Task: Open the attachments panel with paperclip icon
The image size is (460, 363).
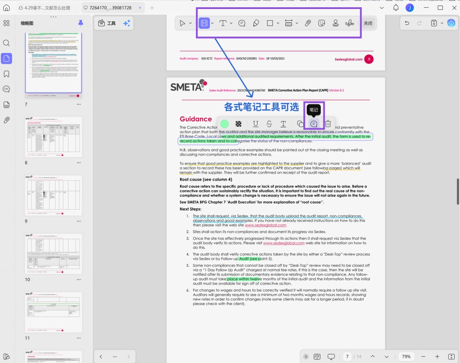Action: coord(6,120)
